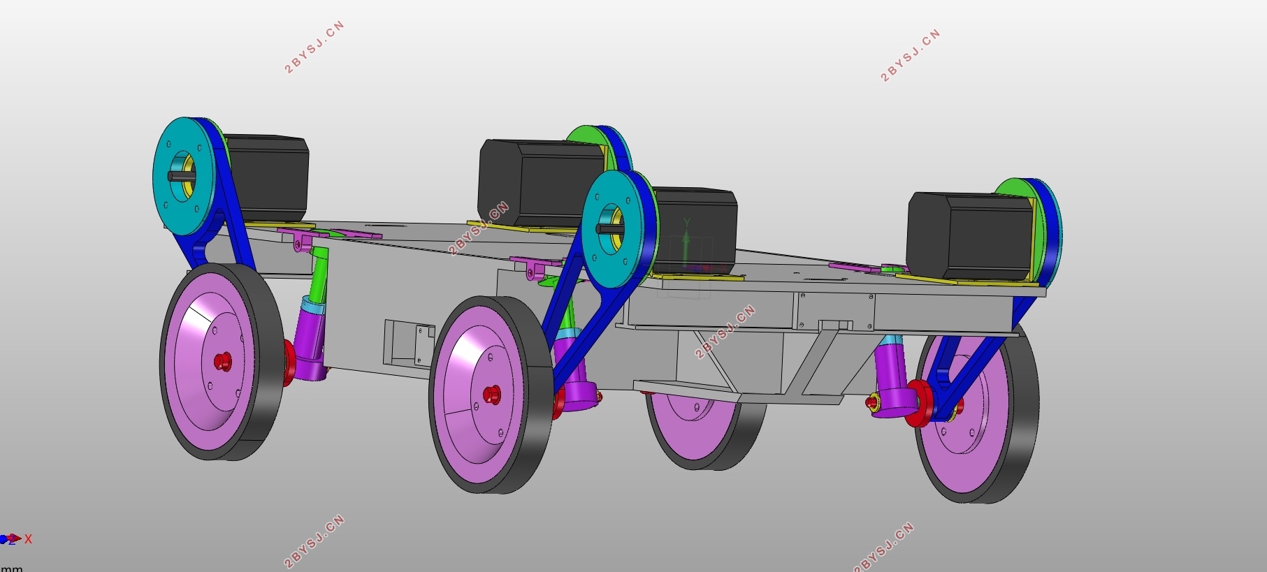The width and height of the screenshot is (1267, 572).
Task: Click the mm units label
Action: pyautogui.click(x=11, y=568)
